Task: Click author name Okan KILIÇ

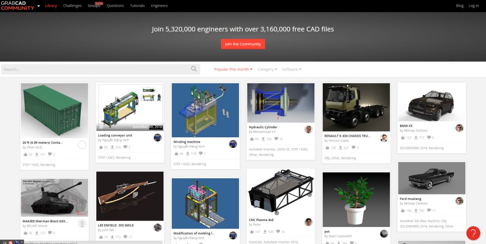Action: click(x=35, y=148)
